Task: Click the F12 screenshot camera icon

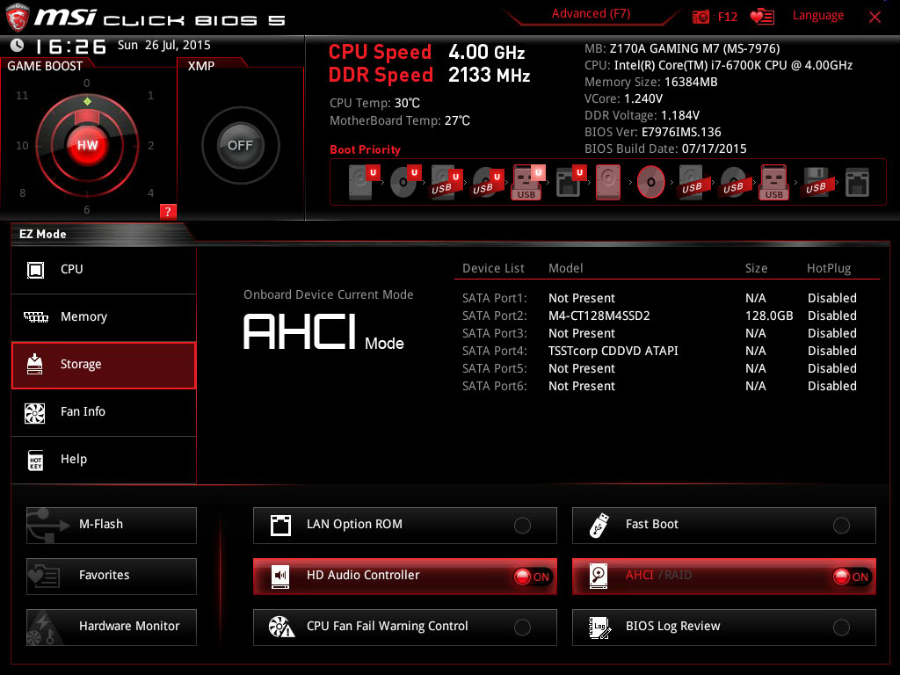Action: click(x=700, y=17)
